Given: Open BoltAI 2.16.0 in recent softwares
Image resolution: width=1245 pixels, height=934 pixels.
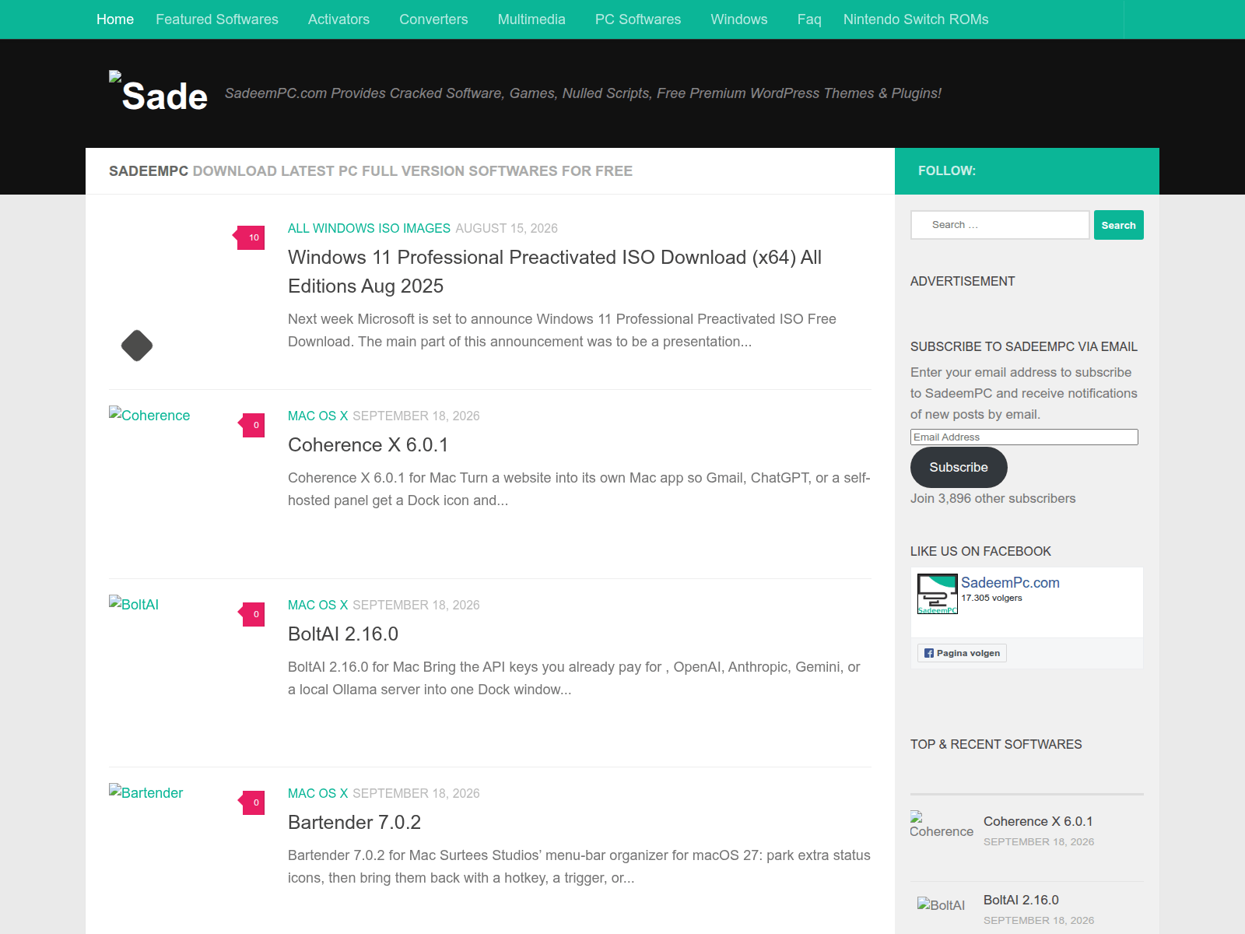Looking at the screenshot, I should click(x=1021, y=900).
